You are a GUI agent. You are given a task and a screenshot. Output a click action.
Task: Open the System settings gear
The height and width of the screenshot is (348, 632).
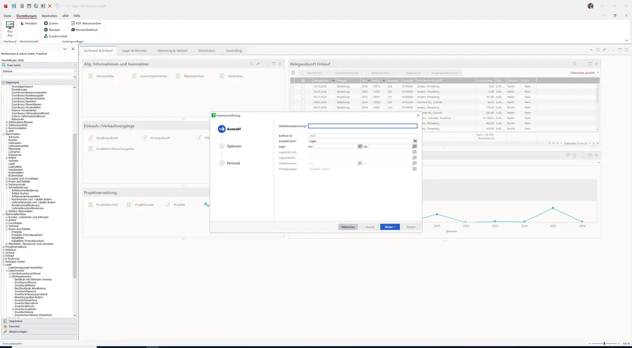51,23
